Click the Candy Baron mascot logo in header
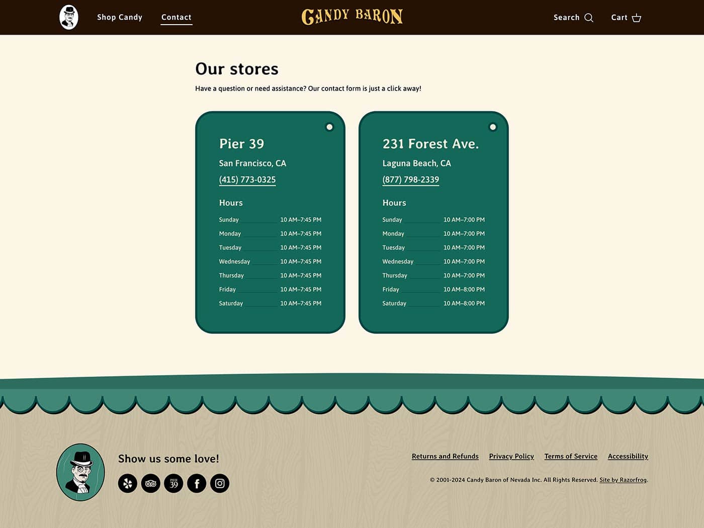 point(69,18)
